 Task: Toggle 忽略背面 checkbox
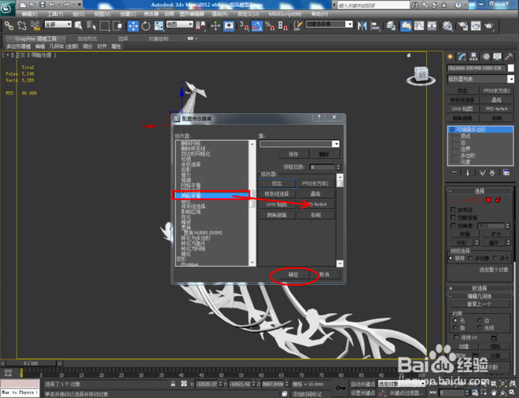tap(453, 217)
